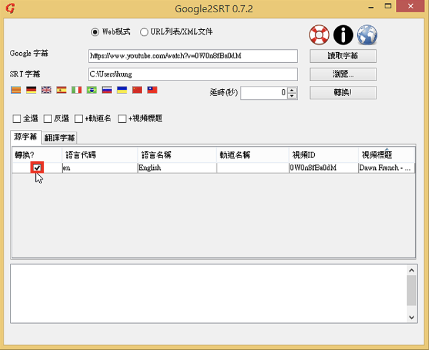The width and height of the screenshot is (429, 351).
Task: Open the black info icon
Action: [x=343, y=35]
